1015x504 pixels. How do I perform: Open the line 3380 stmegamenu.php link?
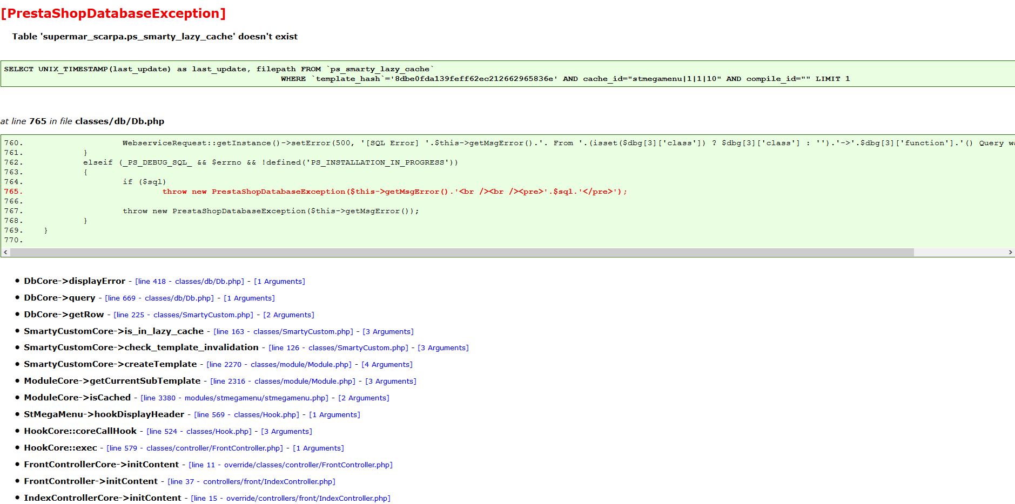coord(234,398)
